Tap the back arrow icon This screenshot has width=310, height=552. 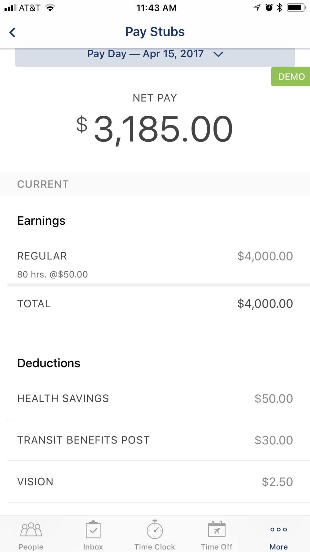click(x=13, y=32)
